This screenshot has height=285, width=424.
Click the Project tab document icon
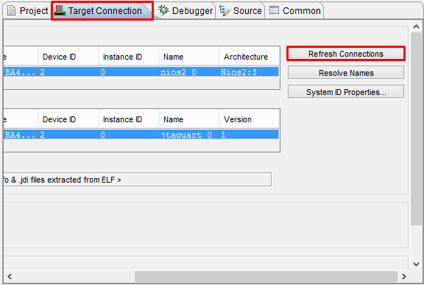tap(11, 11)
